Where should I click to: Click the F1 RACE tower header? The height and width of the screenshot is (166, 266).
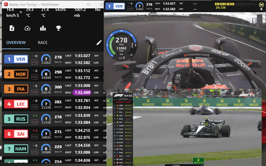[x=123, y=95]
